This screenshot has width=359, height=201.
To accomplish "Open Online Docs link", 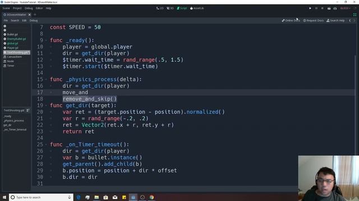I will point(291,21).
